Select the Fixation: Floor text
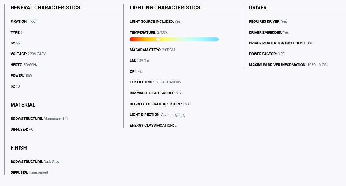The image size is (346, 186). point(24,21)
